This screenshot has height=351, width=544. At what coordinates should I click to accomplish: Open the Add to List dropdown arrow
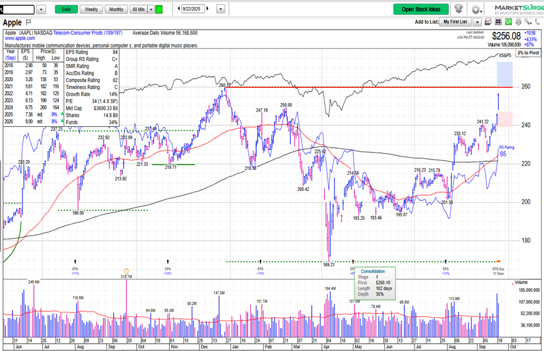[x=477, y=22]
